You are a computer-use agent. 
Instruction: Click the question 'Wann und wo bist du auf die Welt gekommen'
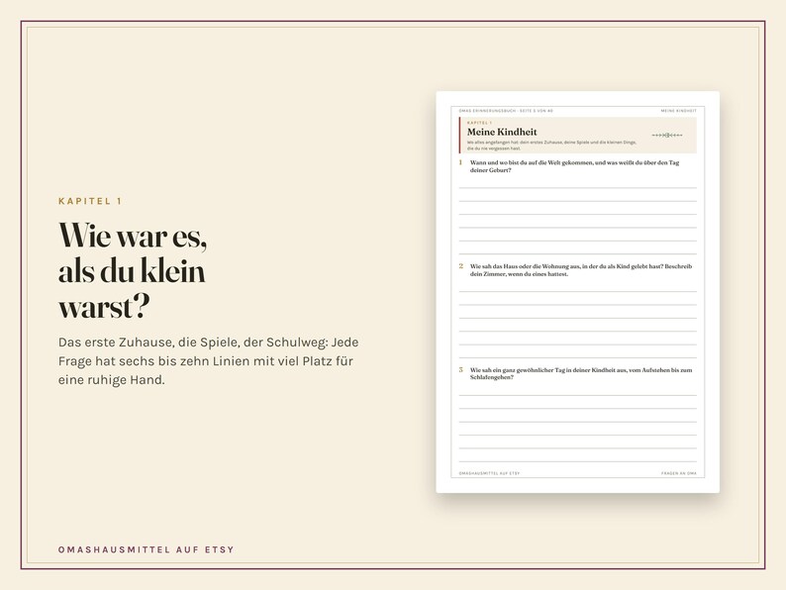[x=574, y=166]
